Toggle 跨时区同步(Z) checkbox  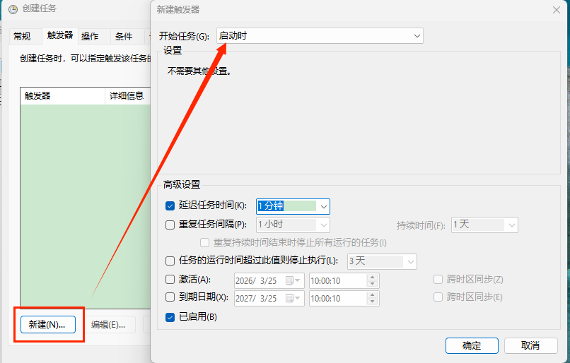coord(438,279)
